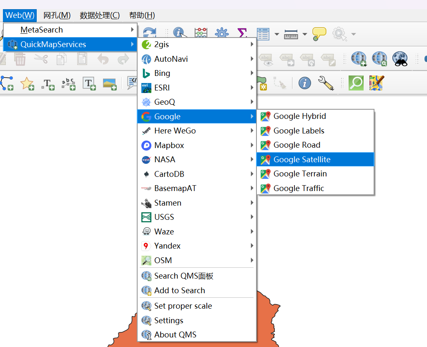Open the Waze submenu
Viewport: 427px width, 347px height.
point(197,231)
